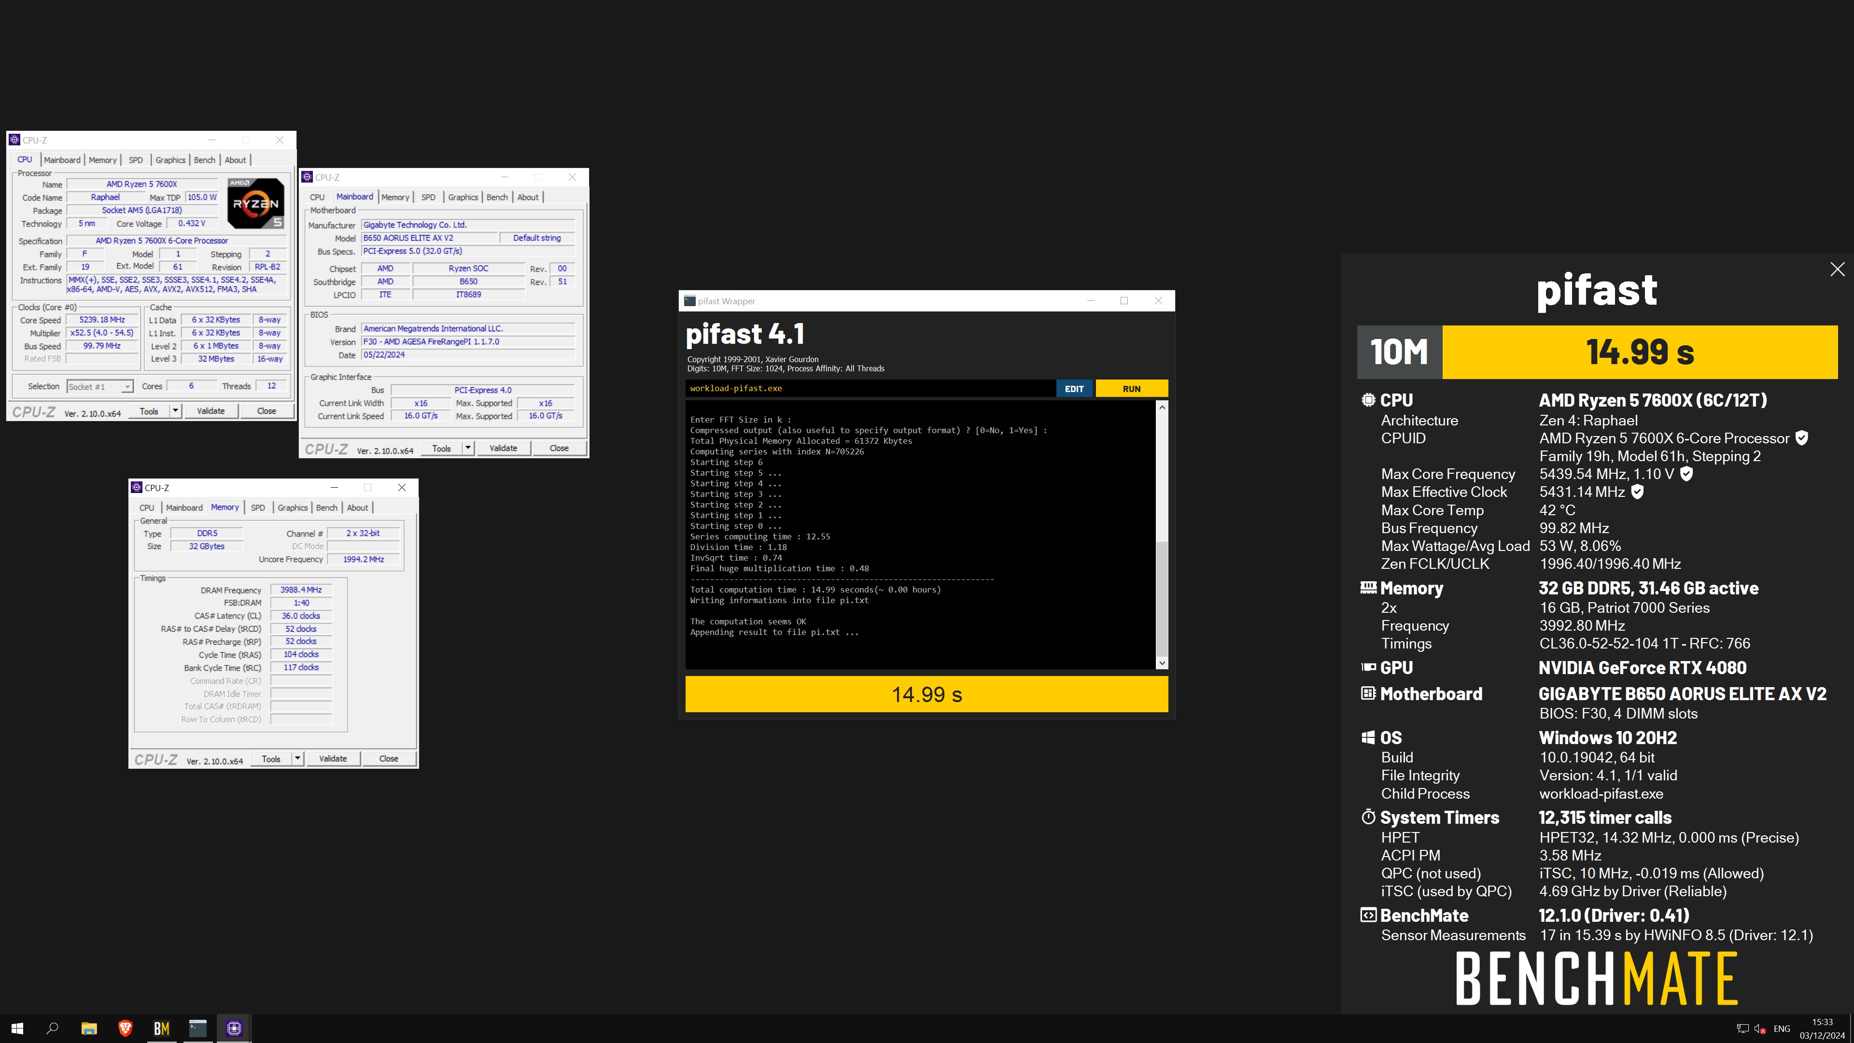Open SPD tab in CPU-Z CPU window
The height and width of the screenshot is (1043, 1854).
[135, 160]
